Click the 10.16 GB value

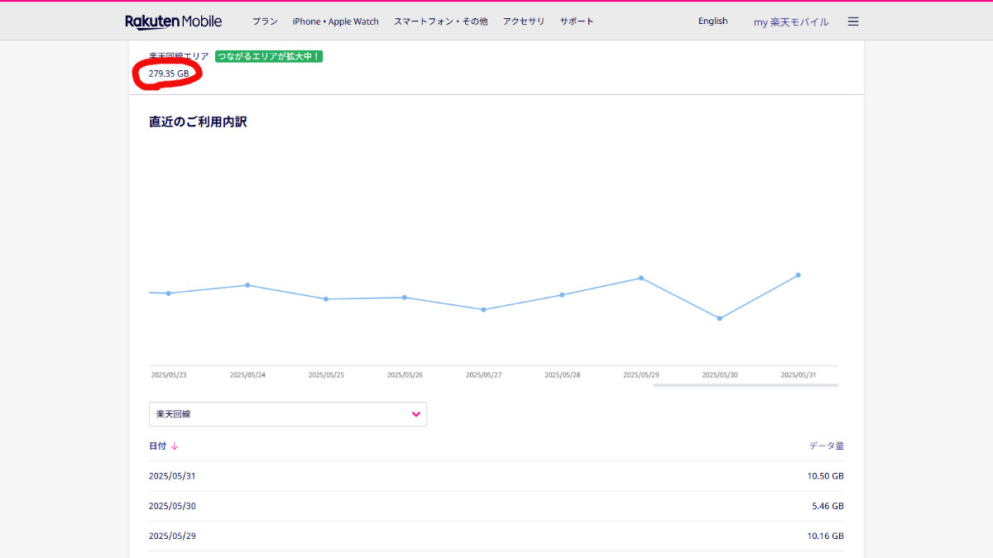[x=826, y=536]
